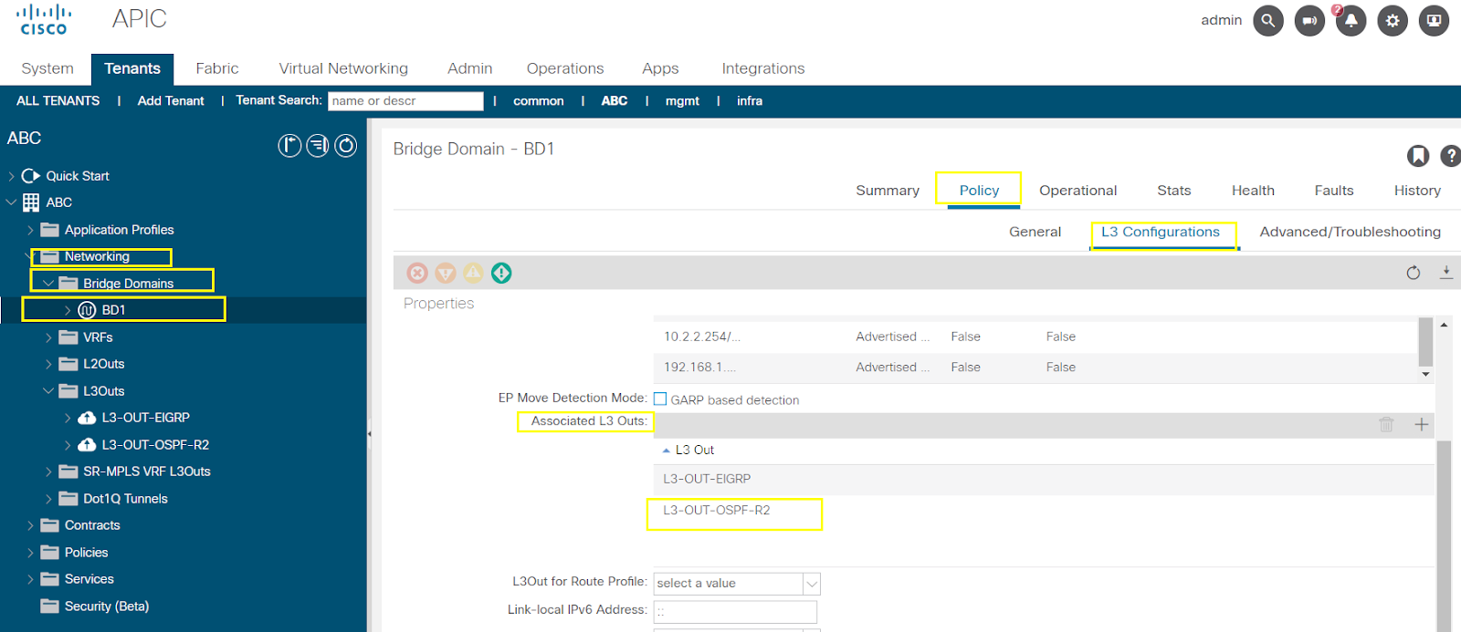Image resolution: width=1461 pixels, height=632 pixels.
Task: Select the Dot1Q Tunnels tree item
Action: click(125, 499)
